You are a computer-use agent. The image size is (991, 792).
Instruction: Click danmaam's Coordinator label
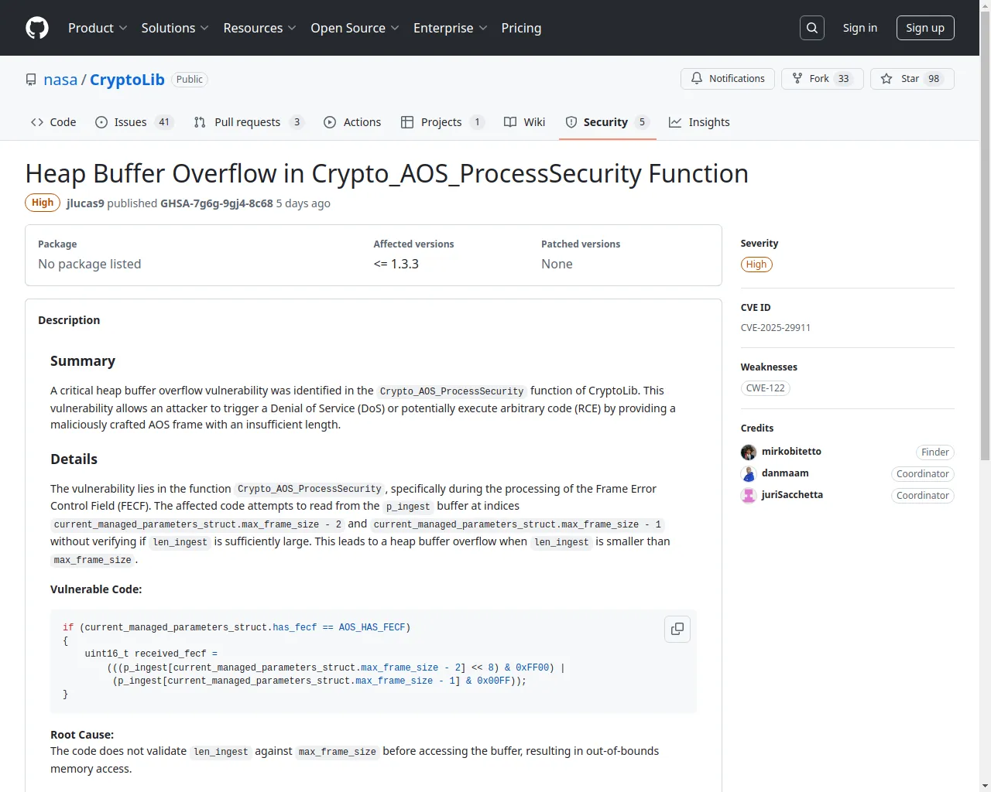[923, 474]
